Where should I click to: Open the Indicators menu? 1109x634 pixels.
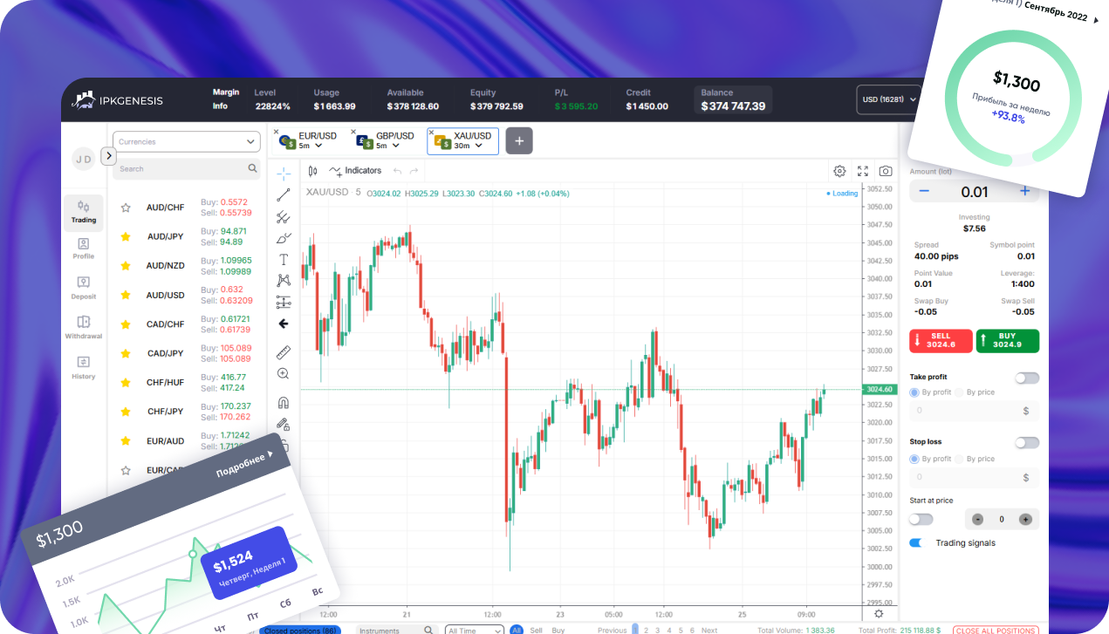tap(356, 171)
